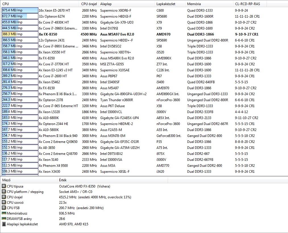
Task: Sort by the Memória column header
Action: click(209, 4)
